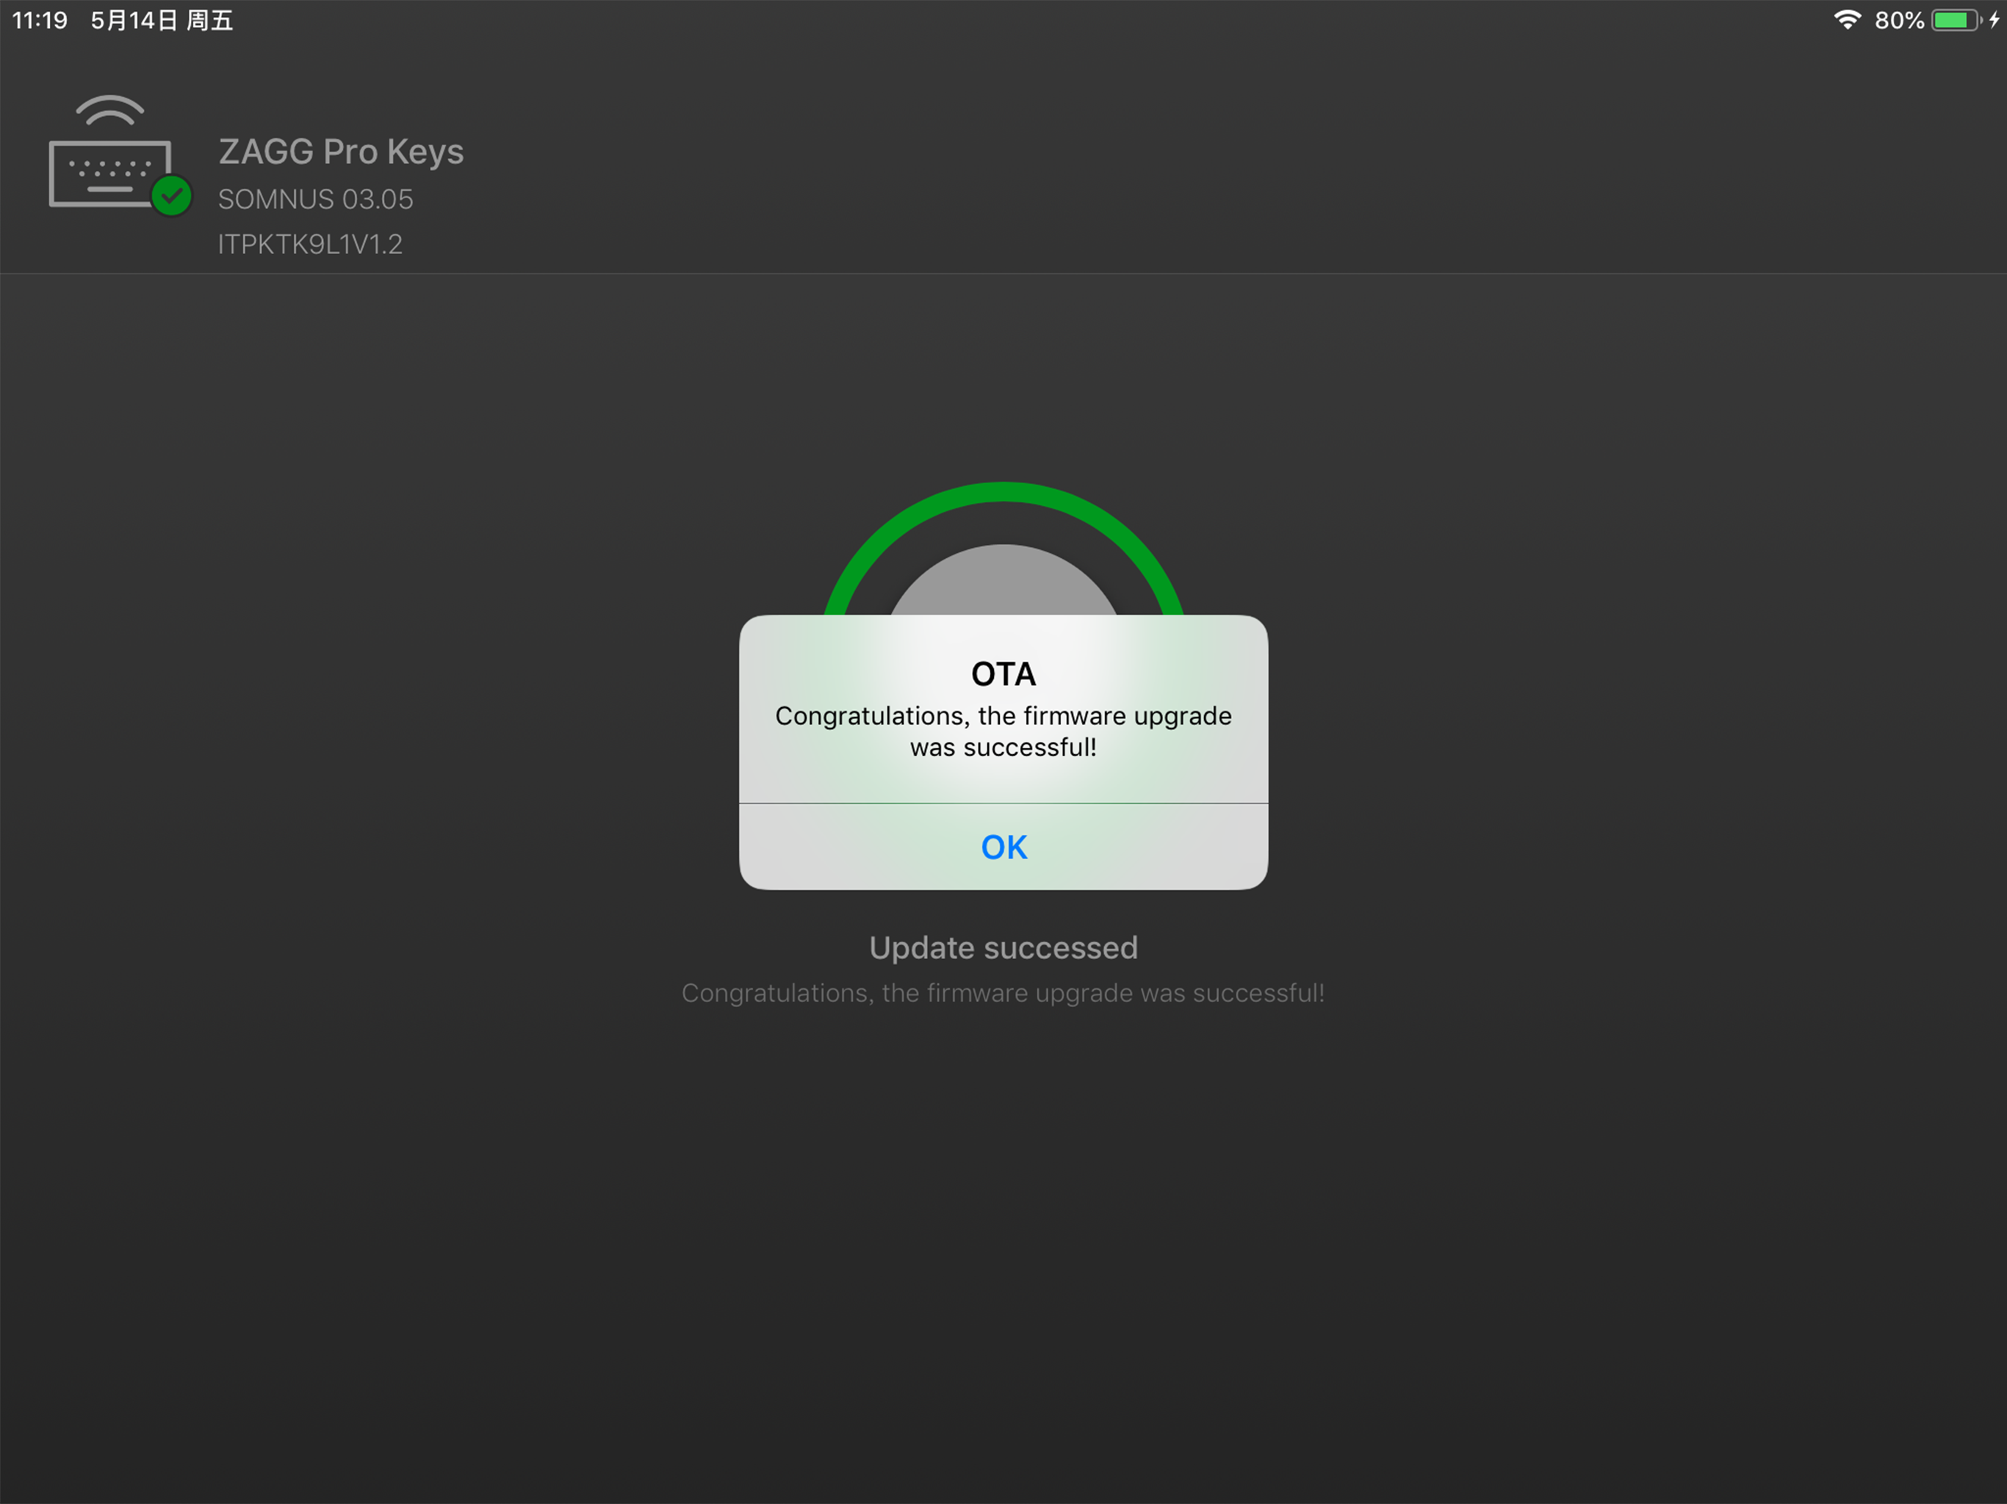Click the clock showing 11:19 in the status bar
2007x1504 pixels.
(38, 20)
